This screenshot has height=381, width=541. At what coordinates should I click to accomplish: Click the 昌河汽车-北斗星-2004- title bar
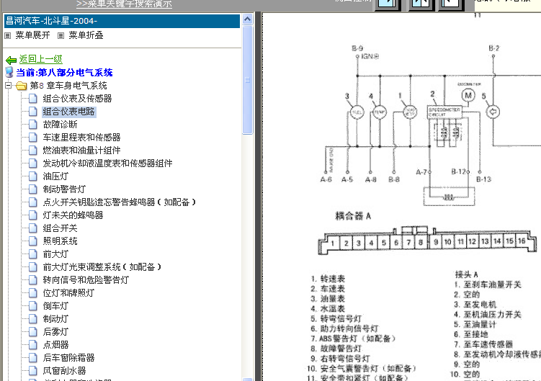pos(122,21)
